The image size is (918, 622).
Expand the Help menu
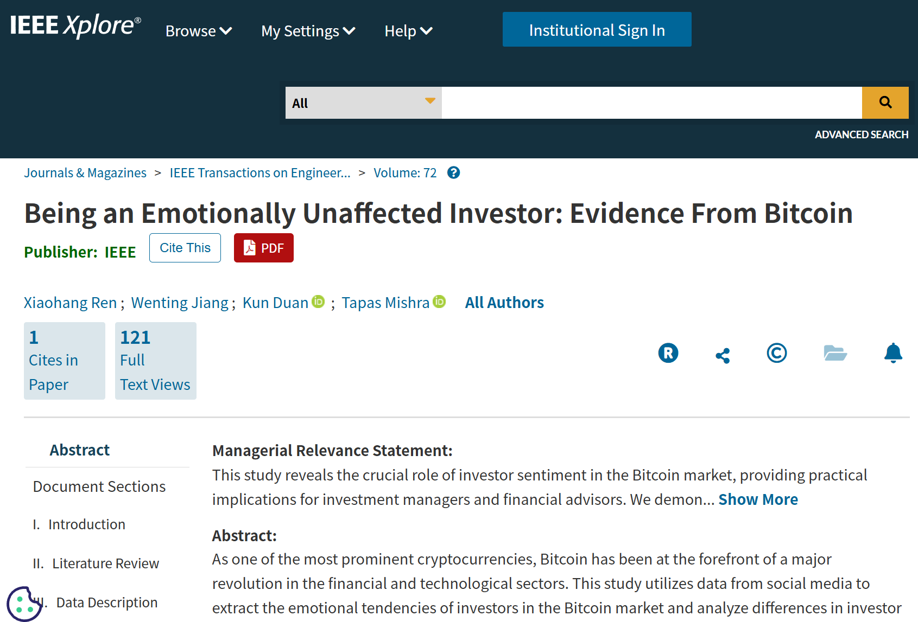coord(408,31)
